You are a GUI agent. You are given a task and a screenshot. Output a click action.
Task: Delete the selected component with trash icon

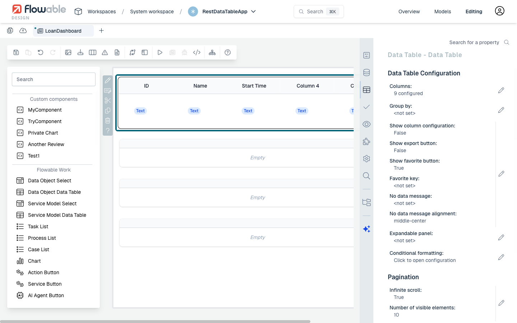click(x=108, y=121)
